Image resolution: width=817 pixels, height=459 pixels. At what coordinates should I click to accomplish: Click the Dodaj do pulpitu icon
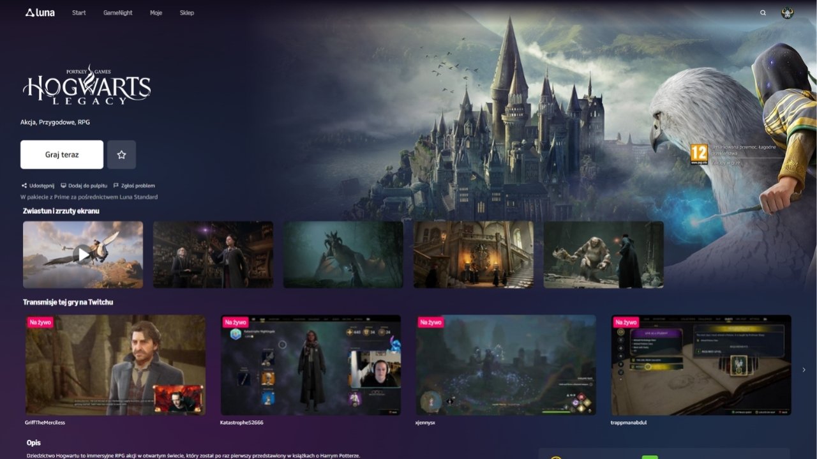63,186
